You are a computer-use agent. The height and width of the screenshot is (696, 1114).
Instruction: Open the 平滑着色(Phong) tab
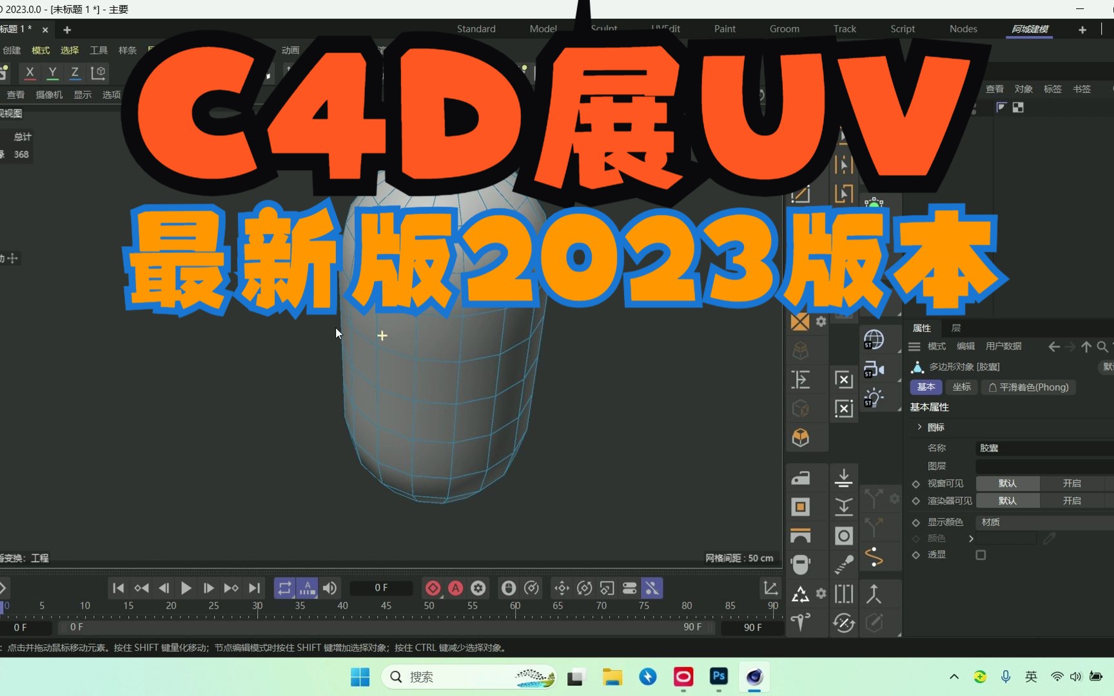click(1029, 387)
